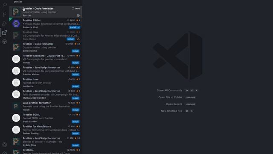The height and width of the screenshot is (154, 273).
Task: Click the Mathieu SCHROETER extension placeholder icon
Action: click(16, 94)
